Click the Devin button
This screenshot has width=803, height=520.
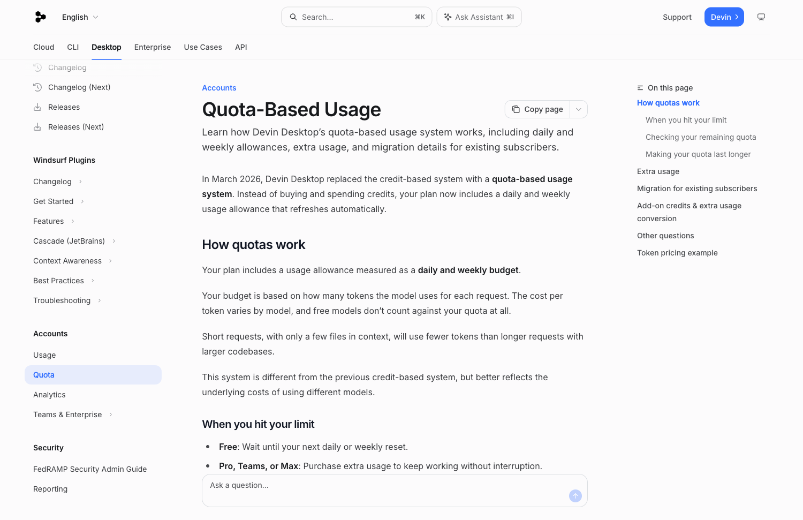pos(724,17)
